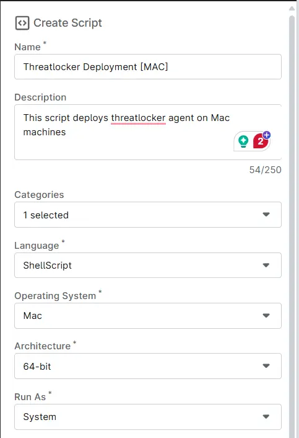Focus the Name input field
299x438 pixels.
[148, 67]
